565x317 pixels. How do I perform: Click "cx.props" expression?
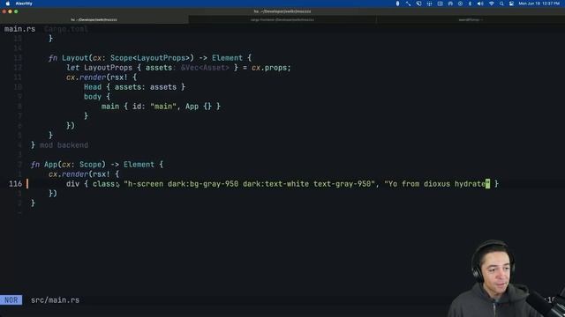268,68
